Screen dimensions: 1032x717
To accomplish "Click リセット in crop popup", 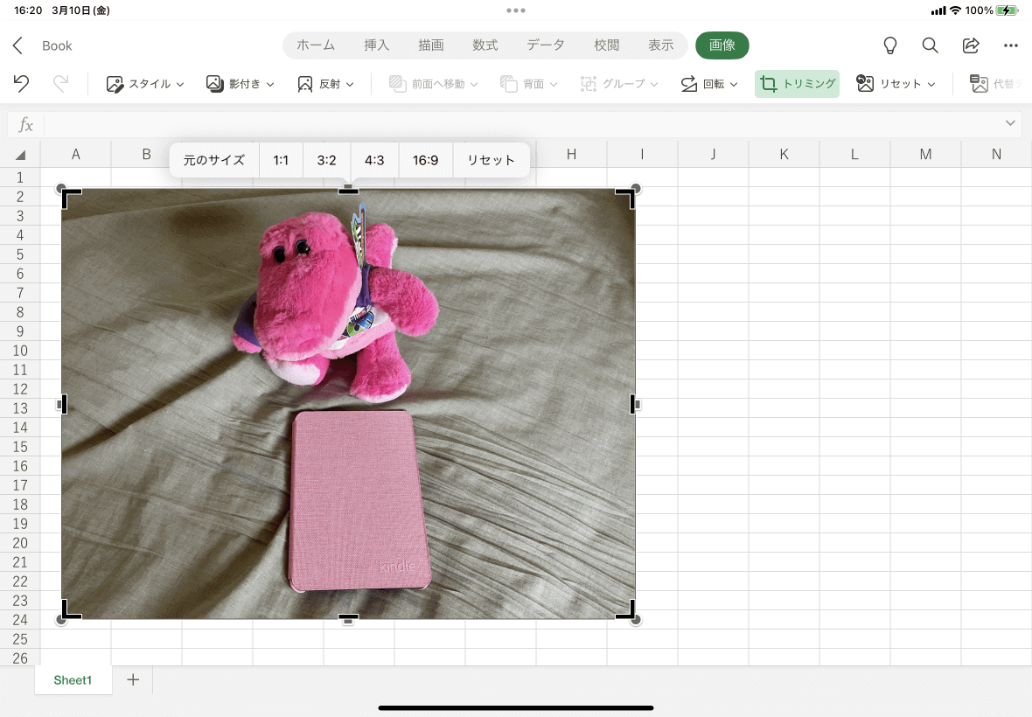I will 491,160.
